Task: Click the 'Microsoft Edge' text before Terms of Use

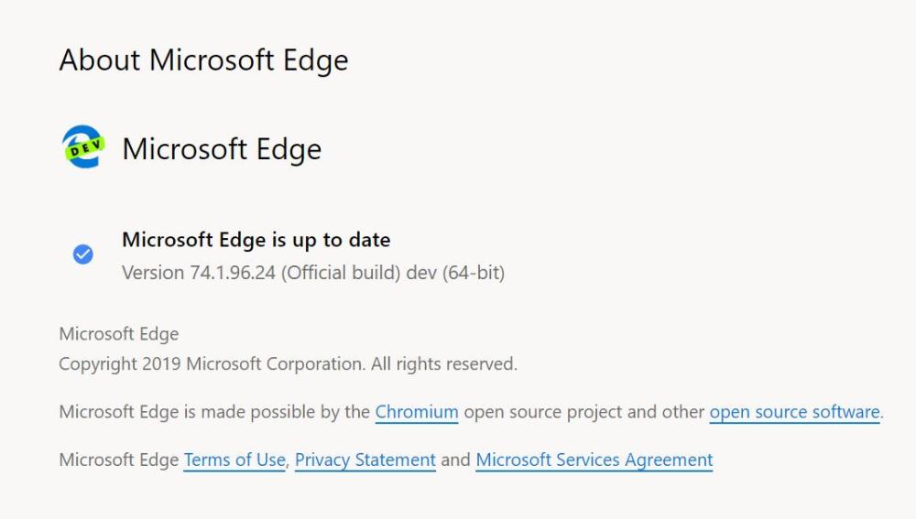Action: click(x=119, y=460)
